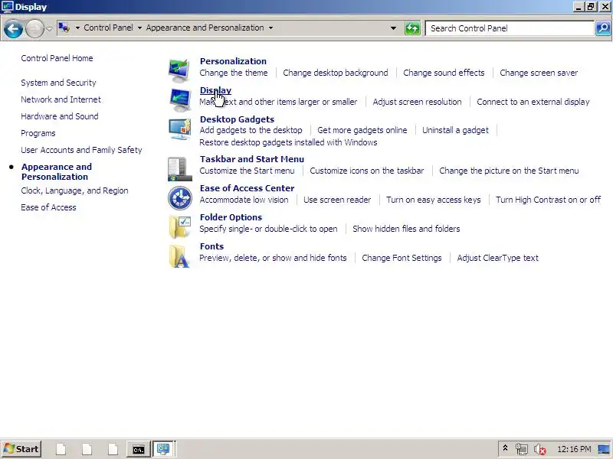Viewport: 613px width, 459px height.
Task: Click Change the theme
Action: point(234,73)
